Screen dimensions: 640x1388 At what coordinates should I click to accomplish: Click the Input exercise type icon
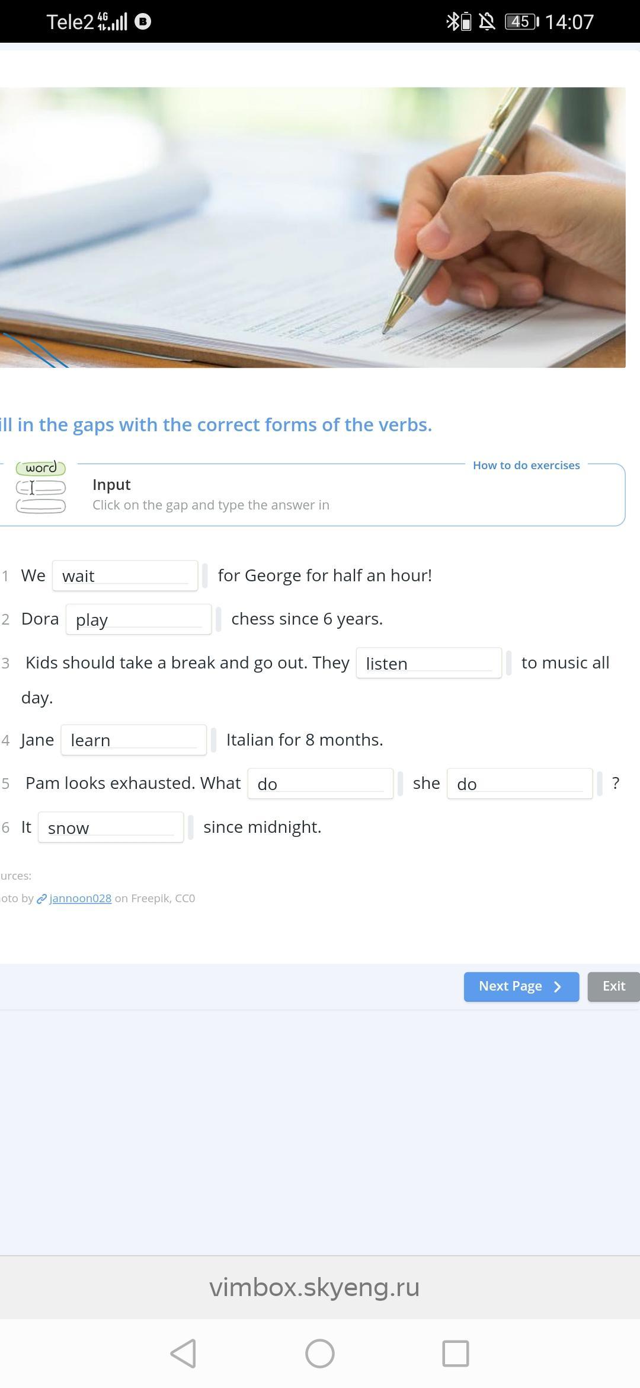click(40, 488)
